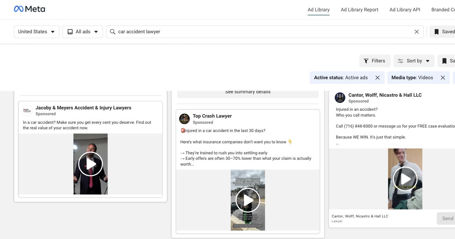
Task: Click See summary details button
Action: tap(248, 93)
